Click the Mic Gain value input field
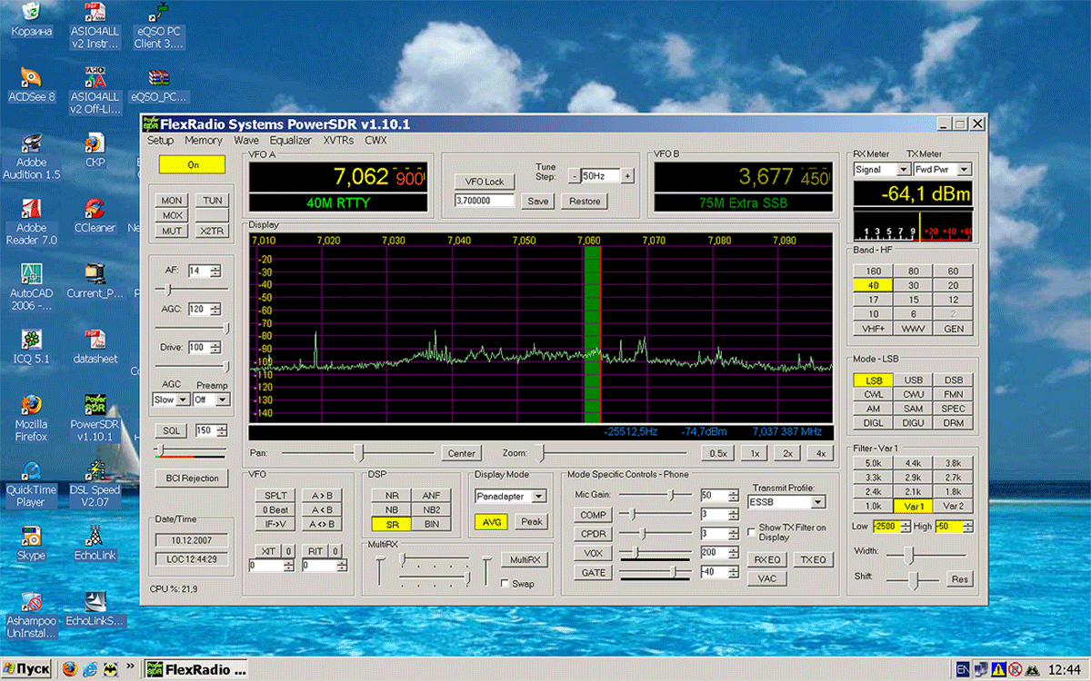Screen dimensions: 1091x681 click(x=713, y=496)
